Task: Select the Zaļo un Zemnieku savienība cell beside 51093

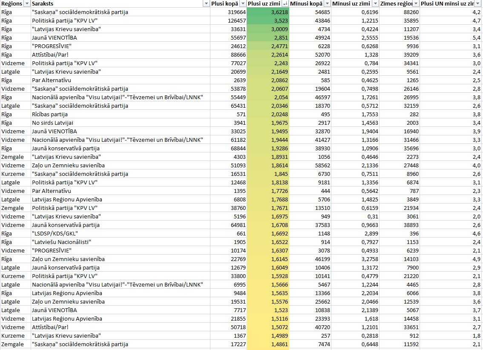Action: (121, 165)
